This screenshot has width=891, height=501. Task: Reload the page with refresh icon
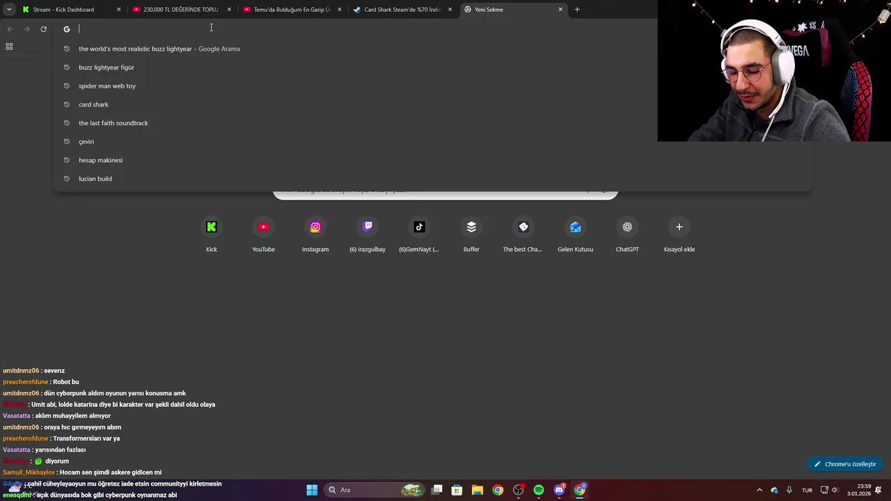click(43, 29)
